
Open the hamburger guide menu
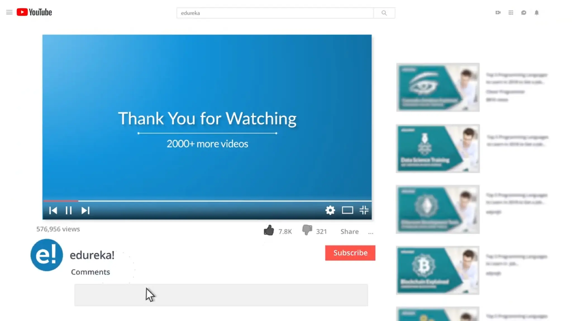click(x=9, y=12)
